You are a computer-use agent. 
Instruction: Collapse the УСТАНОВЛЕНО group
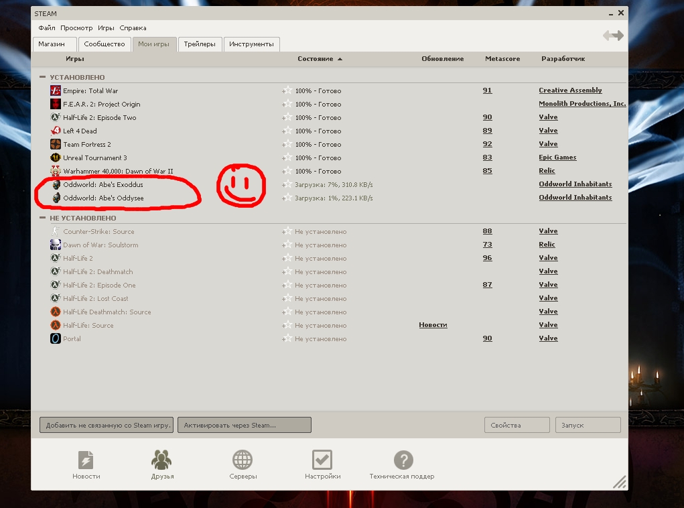click(x=42, y=77)
